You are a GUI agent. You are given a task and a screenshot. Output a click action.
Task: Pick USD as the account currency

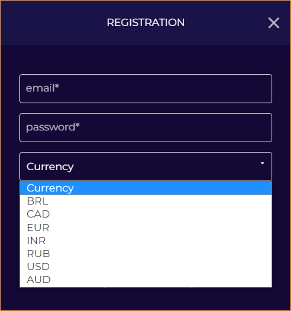coord(146,267)
